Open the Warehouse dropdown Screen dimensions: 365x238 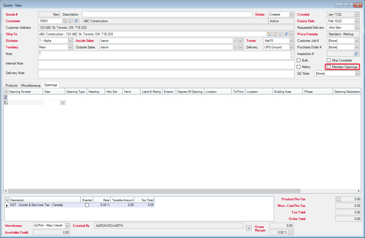pyautogui.click(x=67, y=226)
